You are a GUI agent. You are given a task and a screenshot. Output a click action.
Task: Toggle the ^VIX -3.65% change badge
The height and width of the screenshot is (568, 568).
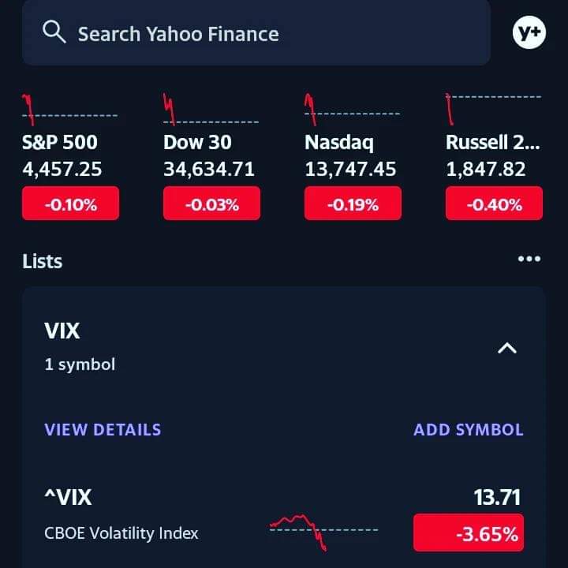[469, 532]
